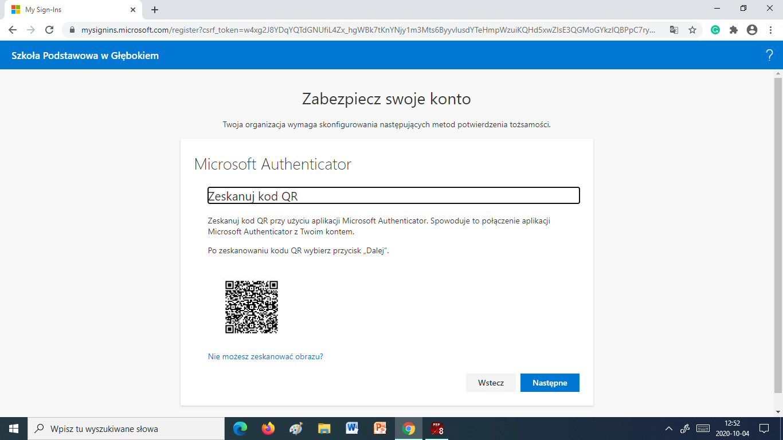Open Firefox from the taskbar

pyautogui.click(x=268, y=429)
